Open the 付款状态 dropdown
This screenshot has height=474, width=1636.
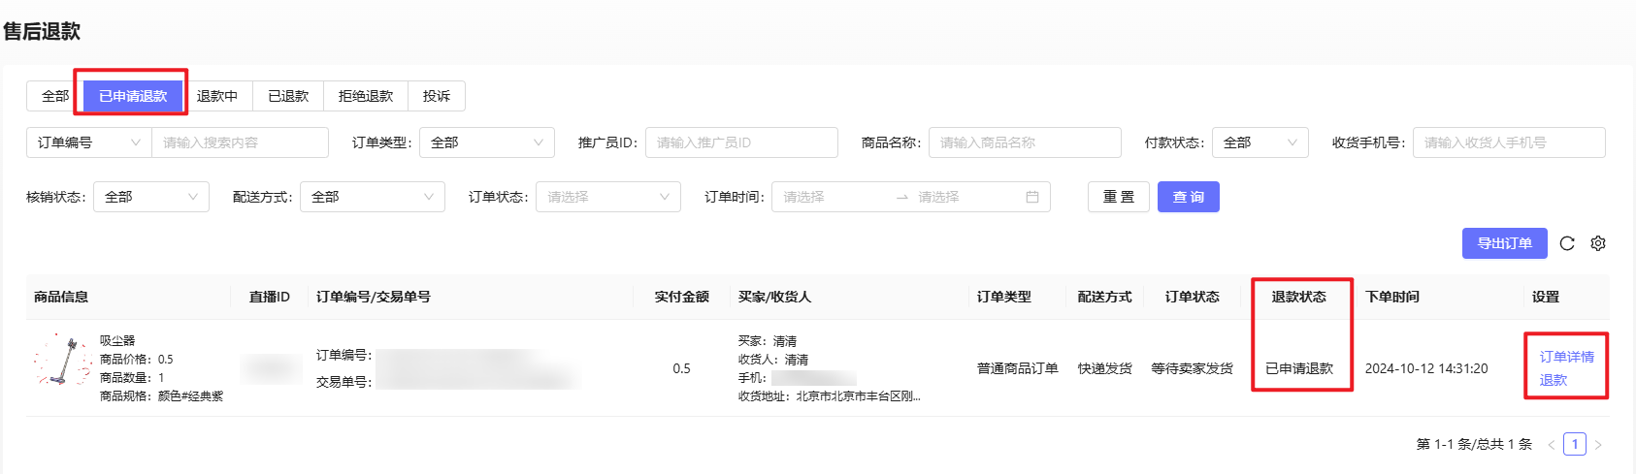point(1260,142)
